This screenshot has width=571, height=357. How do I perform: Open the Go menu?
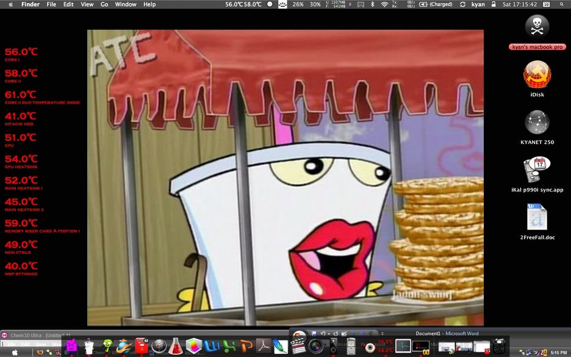click(104, 4)
